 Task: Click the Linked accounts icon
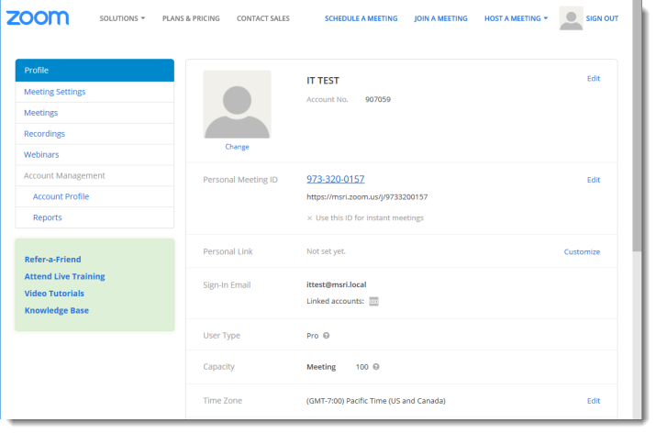pyautogui.click(x=373, y=301)
